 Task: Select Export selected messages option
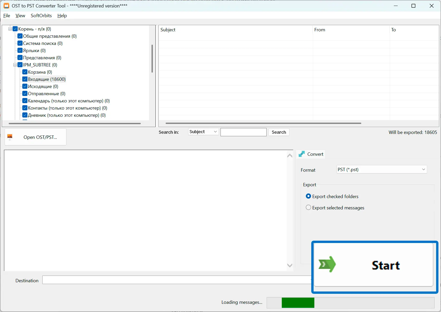(308, 207)
